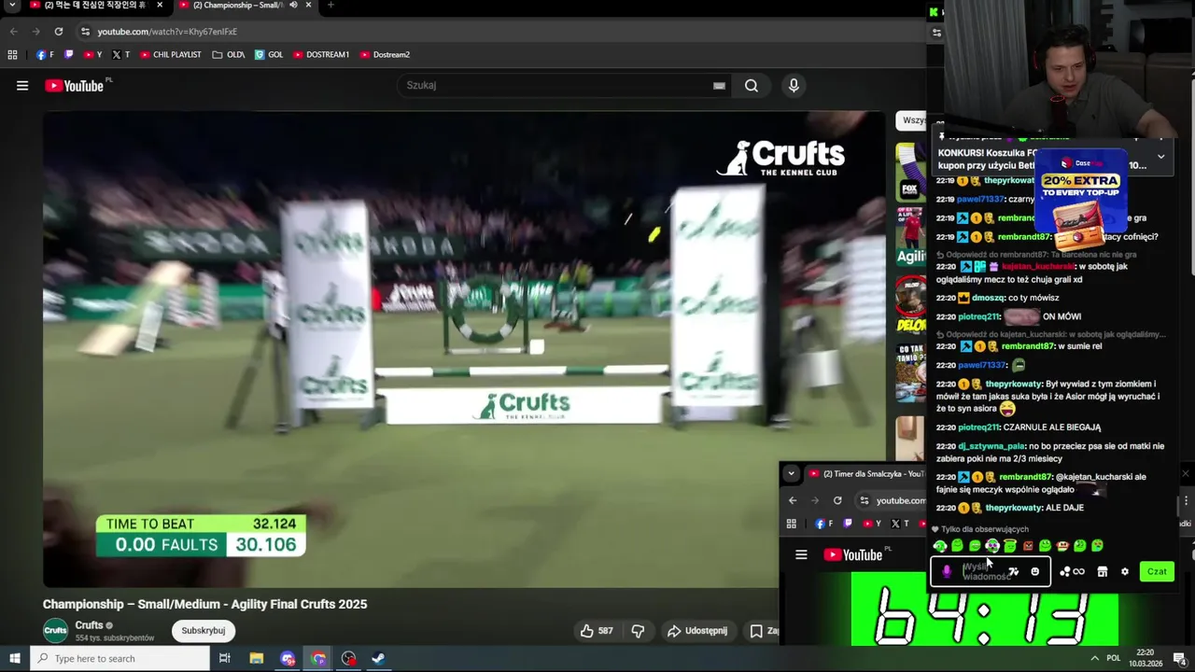The image size is (1195, 672).
Task: Open the Chrome apps grid in bookmarks bar
Action: [12, 55]
